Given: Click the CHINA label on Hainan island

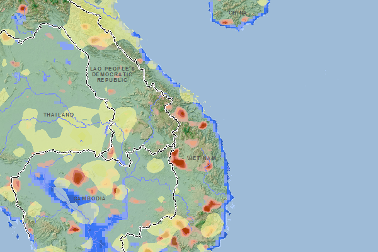Looking at the screenshot, I should pos(238,13).
